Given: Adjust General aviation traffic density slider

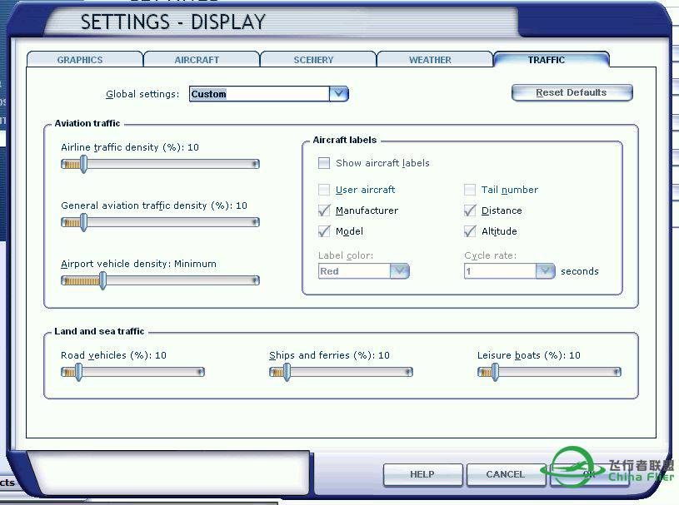Looking at the screenshot, I should [x=160, y=222].
